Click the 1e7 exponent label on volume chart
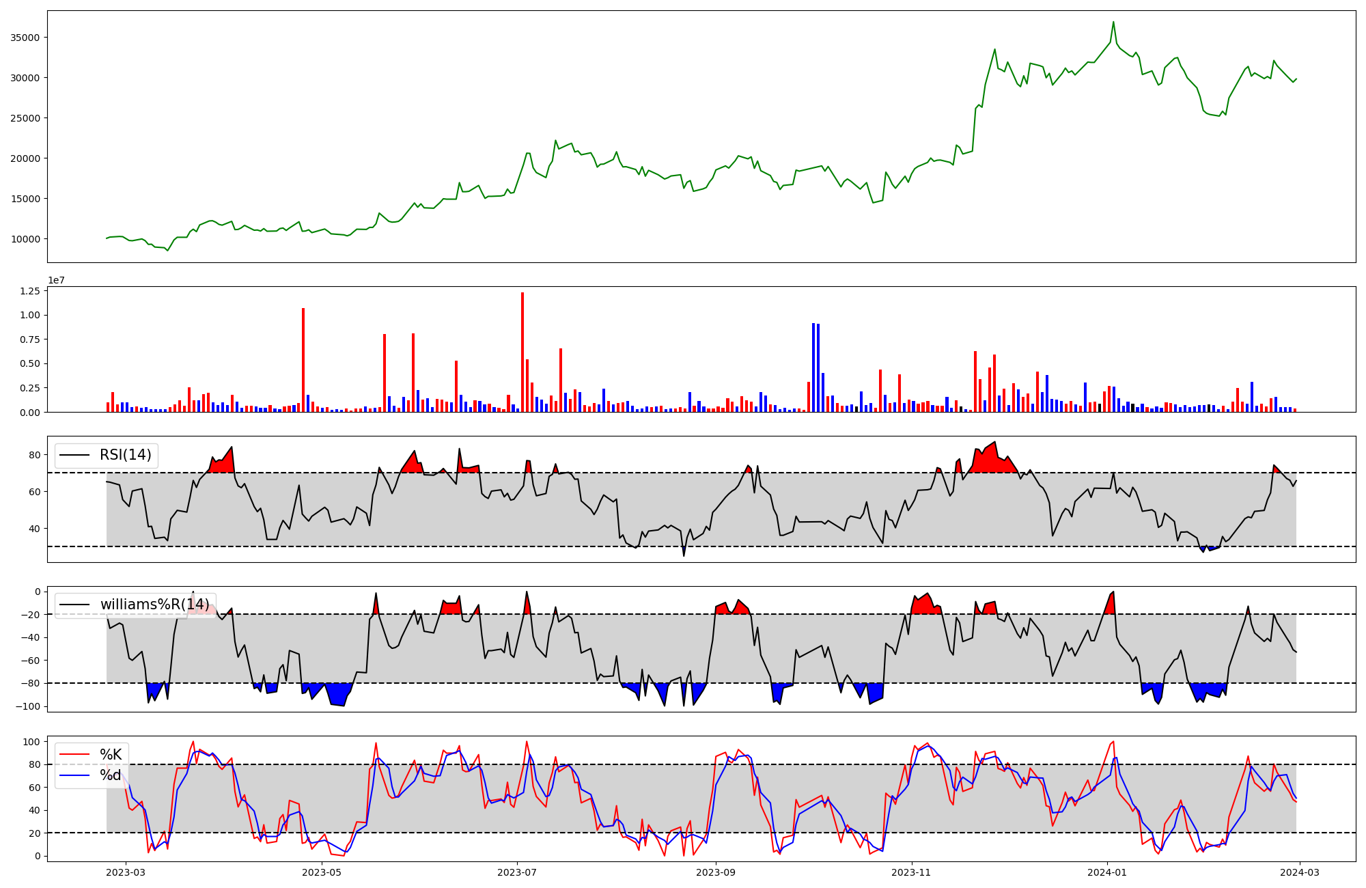Image resolution: width=1366 pixels, height=888 pixels. click(56, 280)
